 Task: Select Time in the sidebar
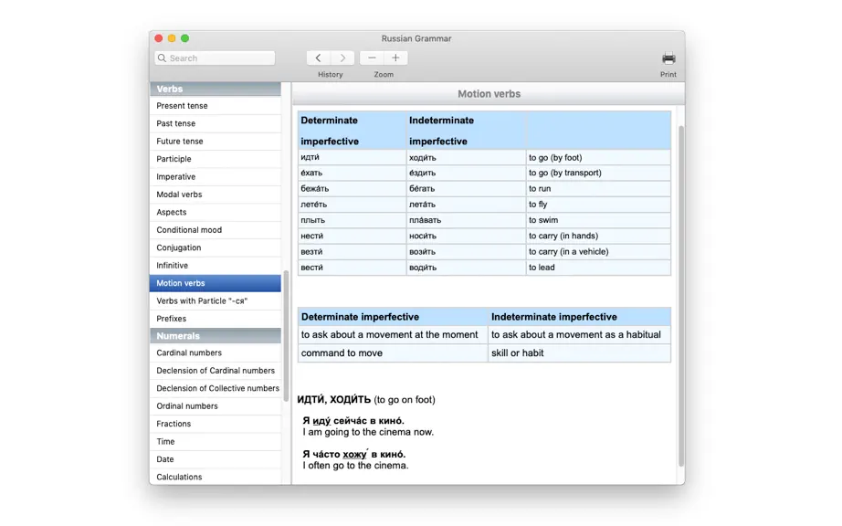pyautogui.click(x=216, y=441)
